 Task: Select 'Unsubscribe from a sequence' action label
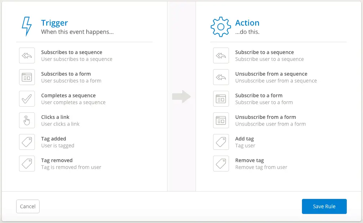tap(271, 74)
